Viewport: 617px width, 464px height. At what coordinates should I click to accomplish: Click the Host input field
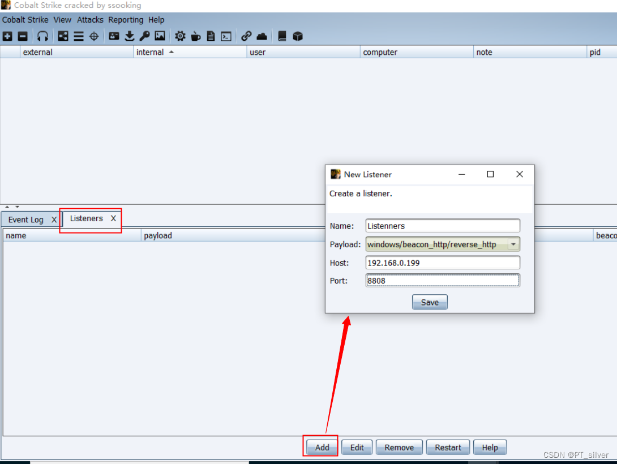443,263
